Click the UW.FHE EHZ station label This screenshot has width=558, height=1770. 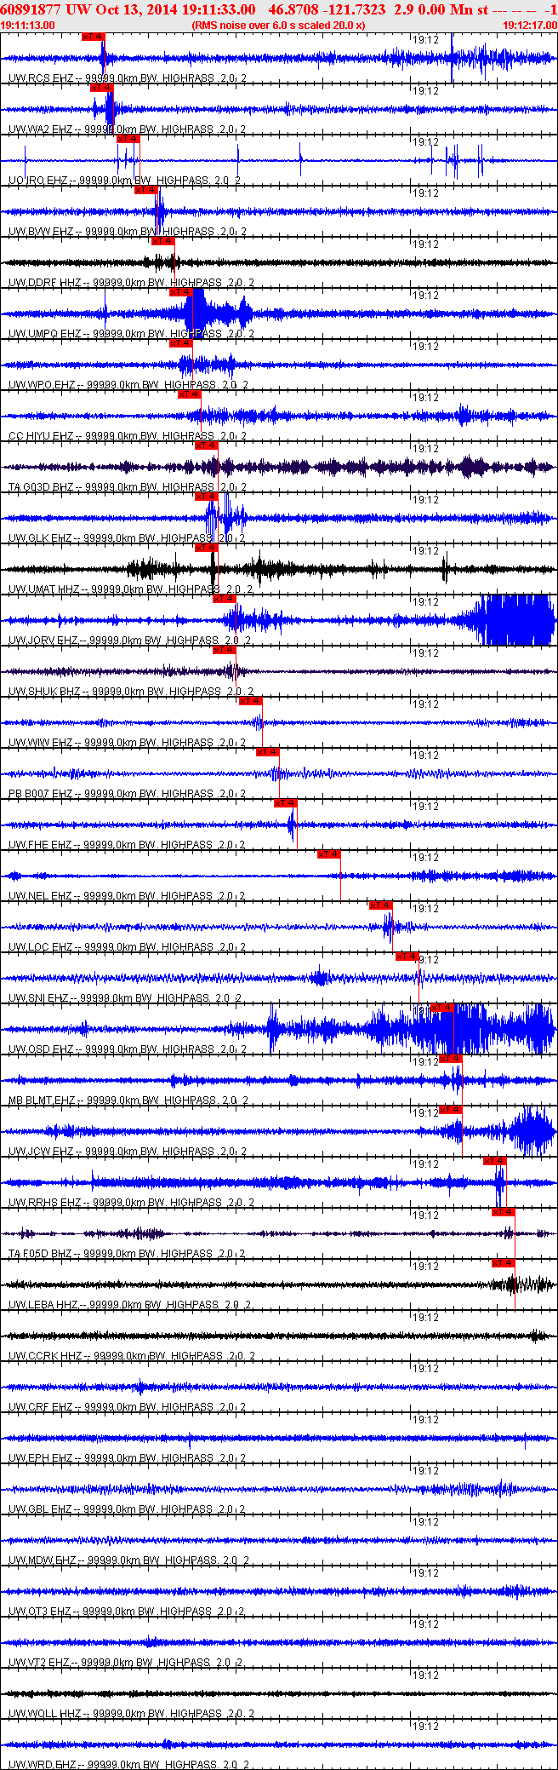pos(41,845)
